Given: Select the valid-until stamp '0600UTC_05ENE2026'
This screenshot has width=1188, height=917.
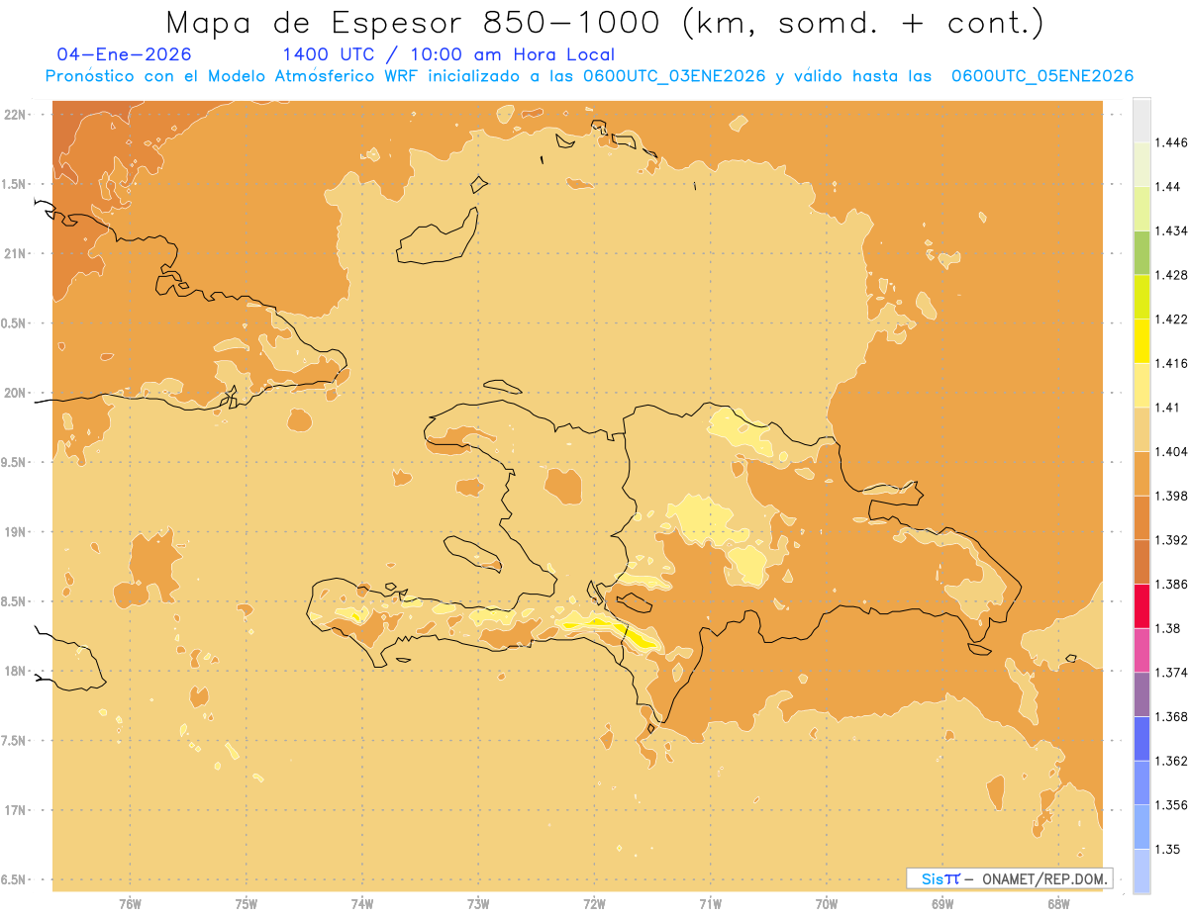Looking at the screenshot, I should click(x=1041, y=76).
